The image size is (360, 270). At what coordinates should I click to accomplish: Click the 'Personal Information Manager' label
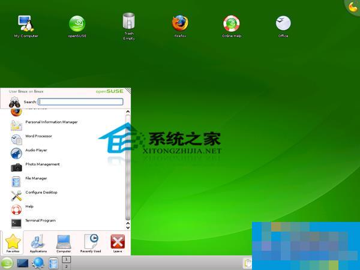(52, 122)
